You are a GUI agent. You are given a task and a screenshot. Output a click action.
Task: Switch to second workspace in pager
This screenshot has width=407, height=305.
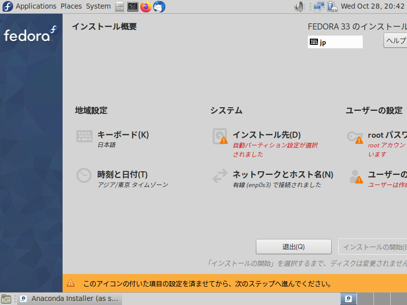pyautogui.click(x=365, y=299)
